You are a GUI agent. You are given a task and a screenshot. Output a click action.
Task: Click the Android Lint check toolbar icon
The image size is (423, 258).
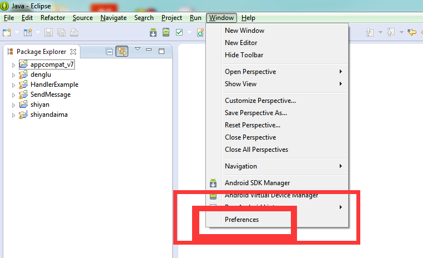tap(179, 32)
